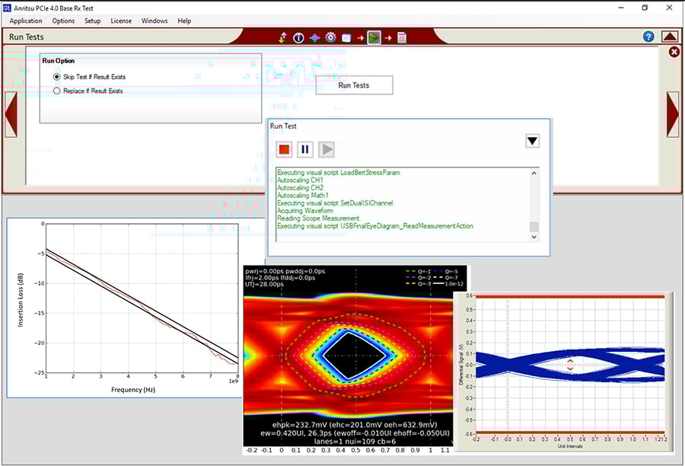Click the greyed-out play button in Run Test
The height and width of the screenshot is (466, 685).
click(327, 149)
